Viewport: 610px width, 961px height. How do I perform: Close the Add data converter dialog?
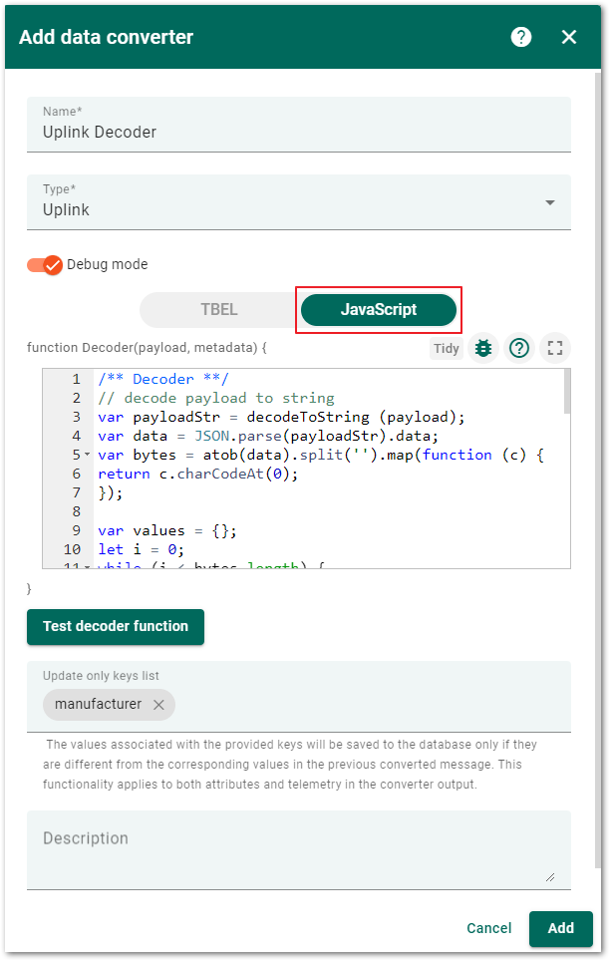pos(568,38)
